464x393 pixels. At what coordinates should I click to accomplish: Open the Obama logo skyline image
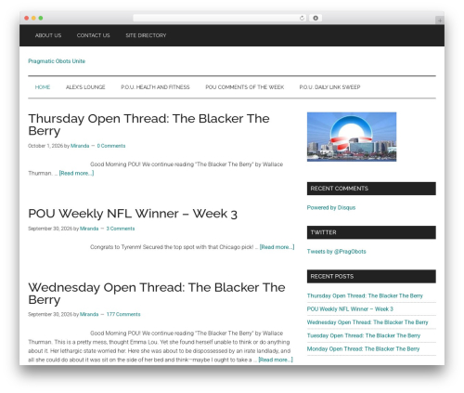point(352,137)
